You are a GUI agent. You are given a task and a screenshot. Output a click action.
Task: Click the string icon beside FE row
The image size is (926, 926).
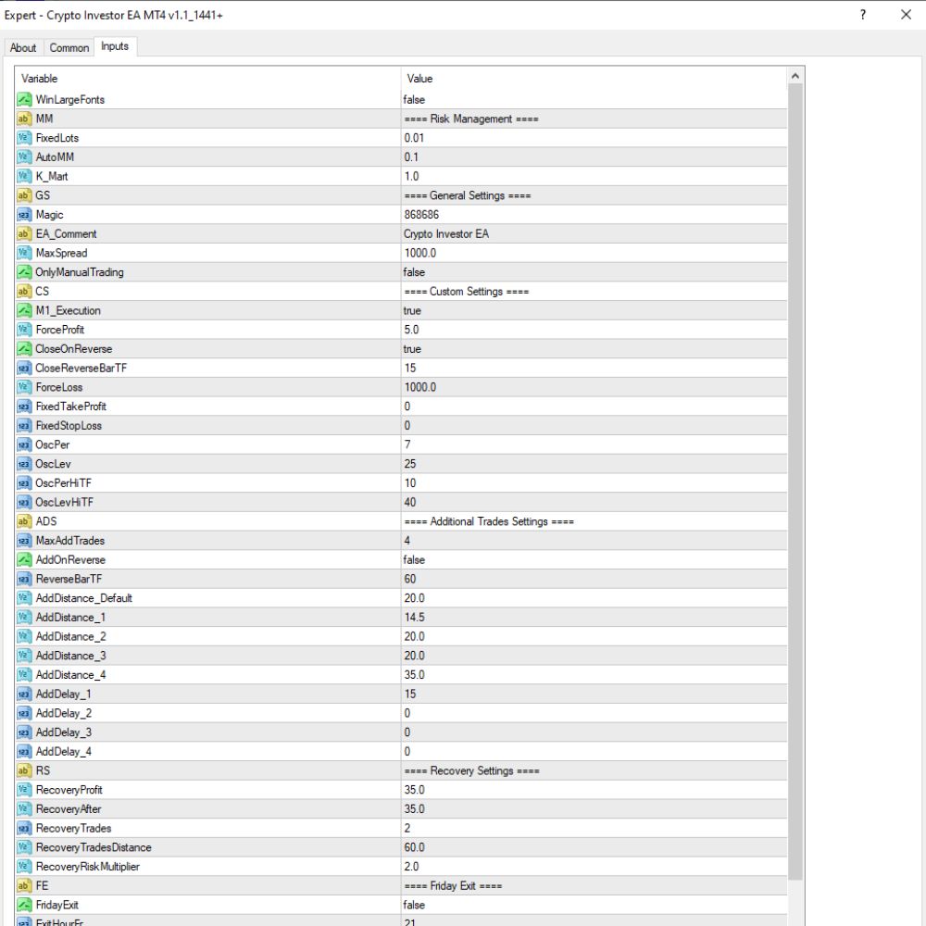point(24,885)
